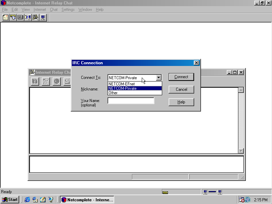This screenshot has width=272, height=204.
Task: Open the Settings menu
Action: (68, 10)
